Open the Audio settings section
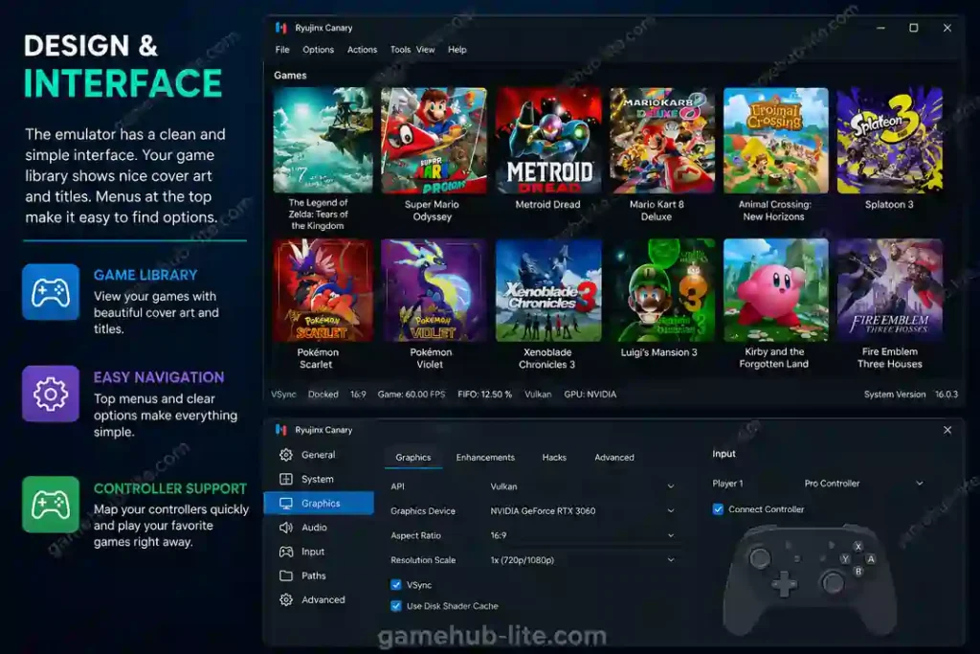 pyautogui.click(x=319, y=527)
